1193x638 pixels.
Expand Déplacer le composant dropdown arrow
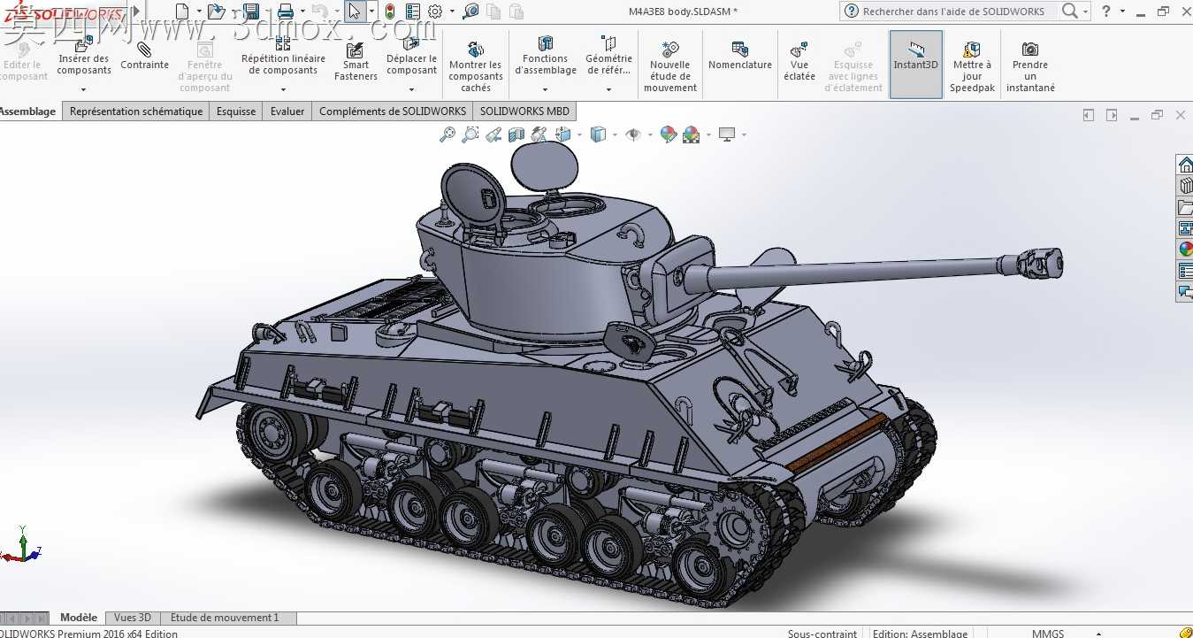point(411,89)
